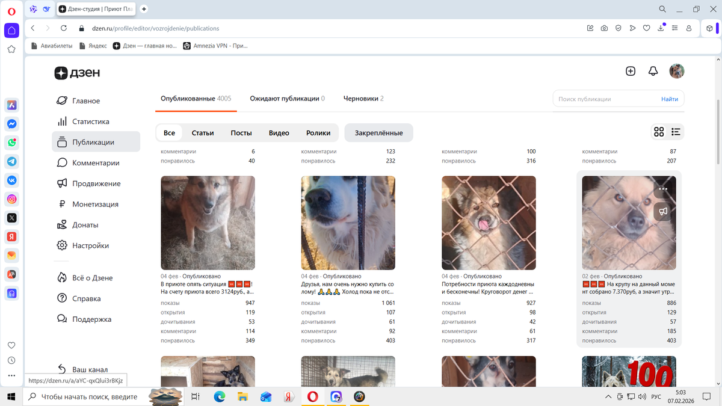Open sidebar history clock icon
722x406 pixels.
tap(11, 360)
